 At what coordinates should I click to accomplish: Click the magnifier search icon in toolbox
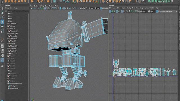pyautogui.click(x=2, y=66)
